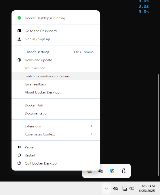Click the Dashboard window icon
This screenshot has height=195, width=160.
[19, 31]
